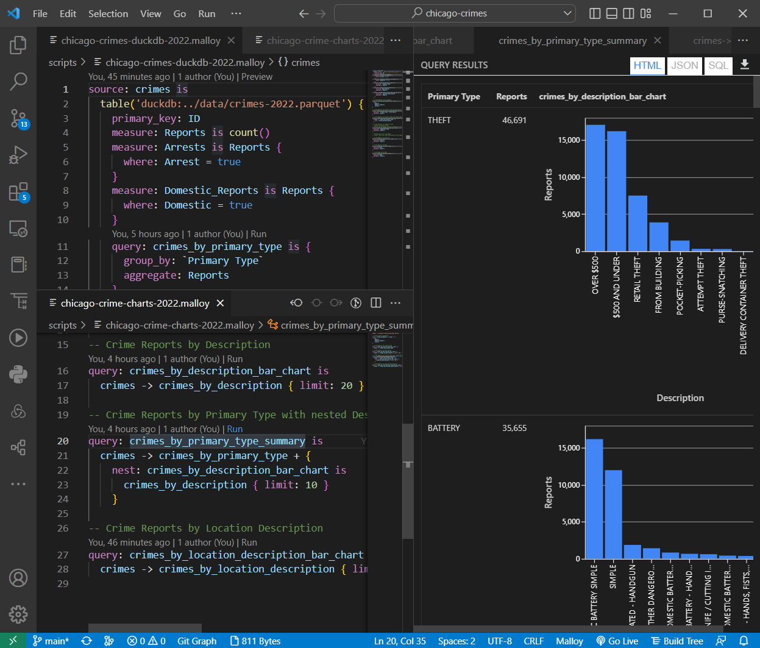Close the crimes_by_primary_type_summary results tab
Image resolution: width=760 pixels, height=648 pixels.
[657, 40]
